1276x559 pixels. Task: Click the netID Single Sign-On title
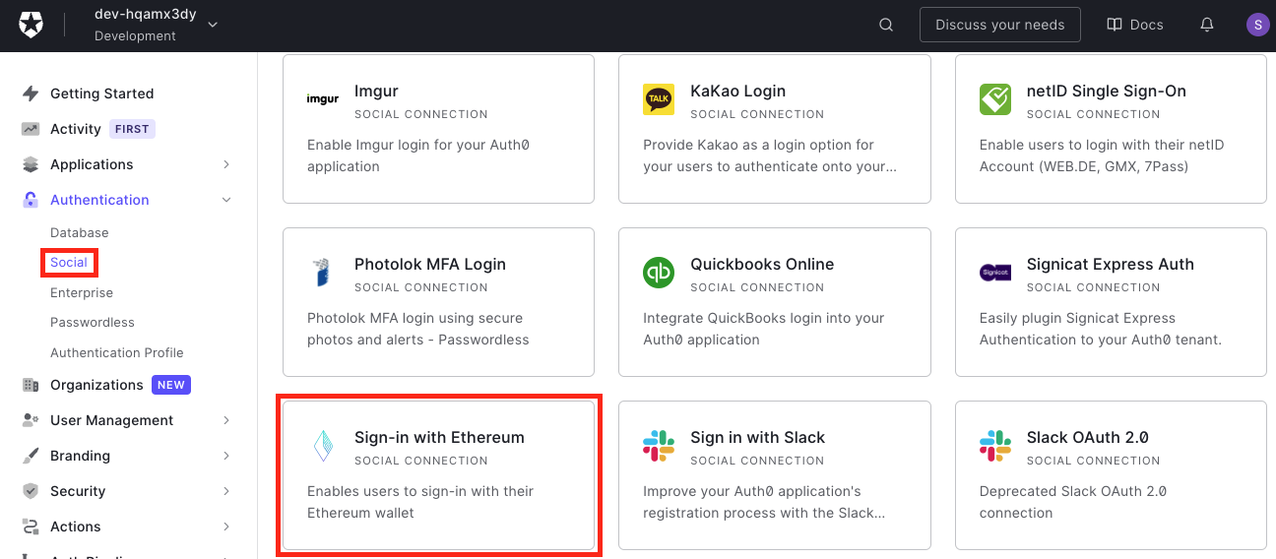(x=1107, y=91)
